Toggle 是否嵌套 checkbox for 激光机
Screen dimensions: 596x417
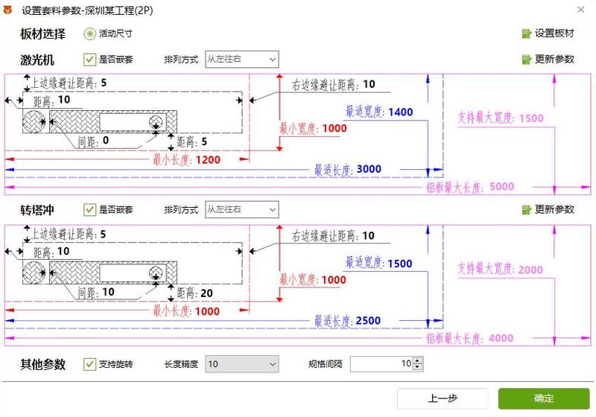coord(89,60)
